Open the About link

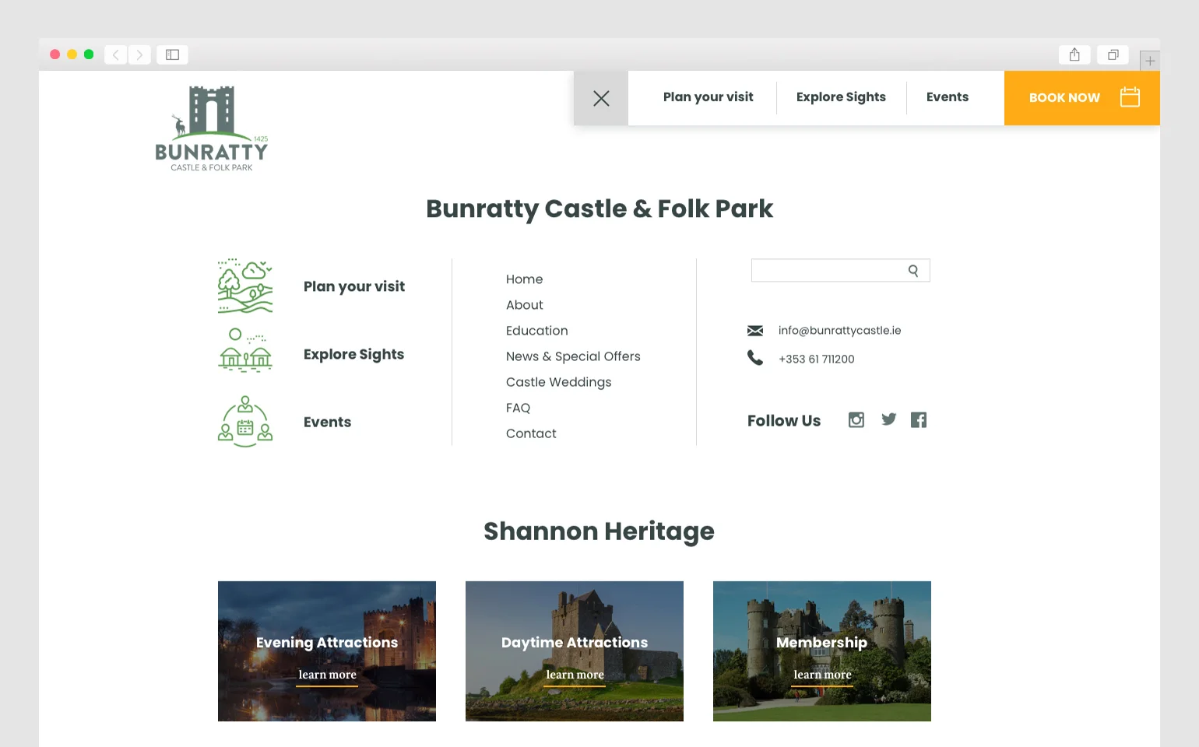coord(525,305)
